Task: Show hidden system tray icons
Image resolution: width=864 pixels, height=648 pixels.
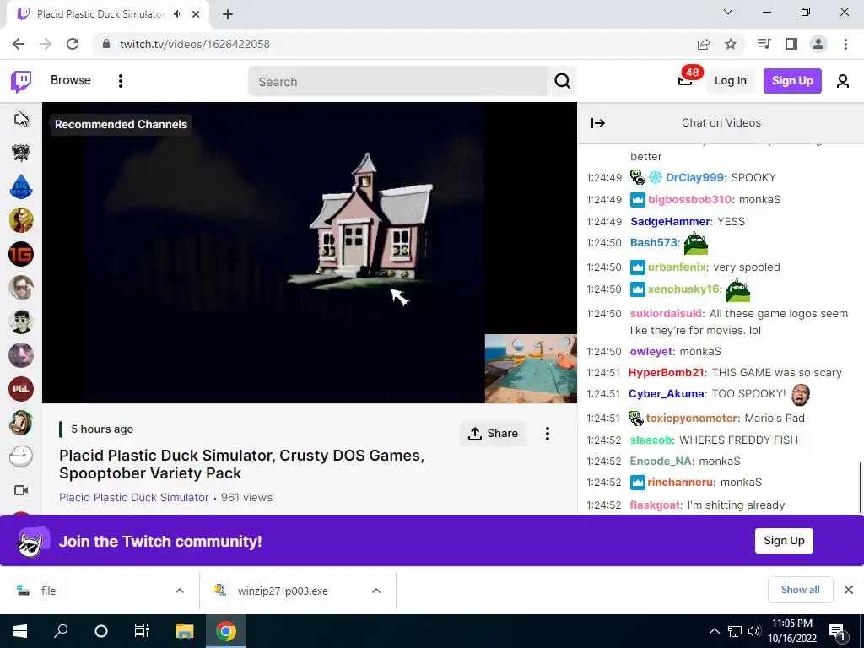Action: click(714, 631)
